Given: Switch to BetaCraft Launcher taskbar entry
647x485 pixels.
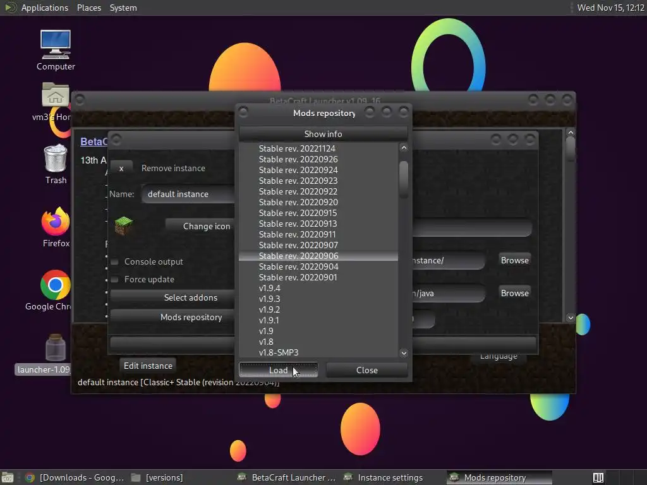Looking at the screenshot, I should (287, 477).
